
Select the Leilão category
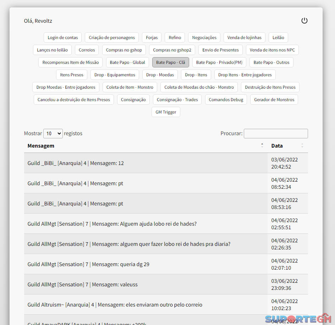[278, 38]
